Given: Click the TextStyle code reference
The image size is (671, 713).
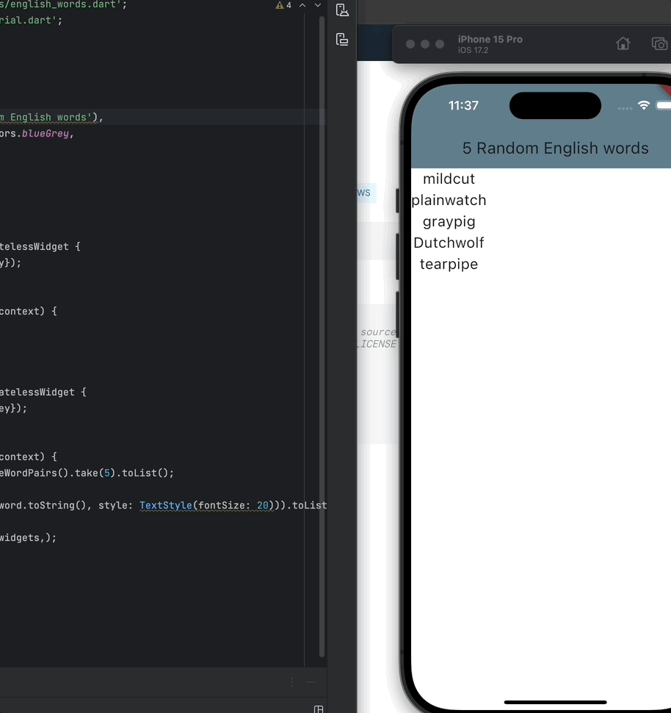Looking at the screenshot, I should (x=166, y=505).
